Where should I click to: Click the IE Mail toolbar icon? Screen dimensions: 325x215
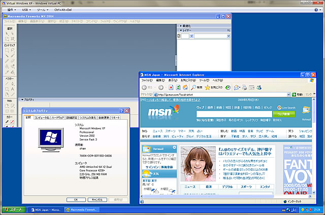point(237,88)
